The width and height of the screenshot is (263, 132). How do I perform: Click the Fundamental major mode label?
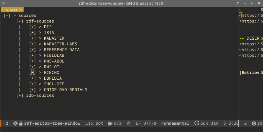tap(175, 123)
